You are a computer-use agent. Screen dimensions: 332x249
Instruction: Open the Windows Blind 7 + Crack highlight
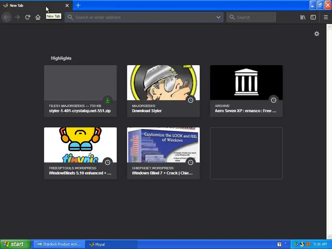click(163, 153)
